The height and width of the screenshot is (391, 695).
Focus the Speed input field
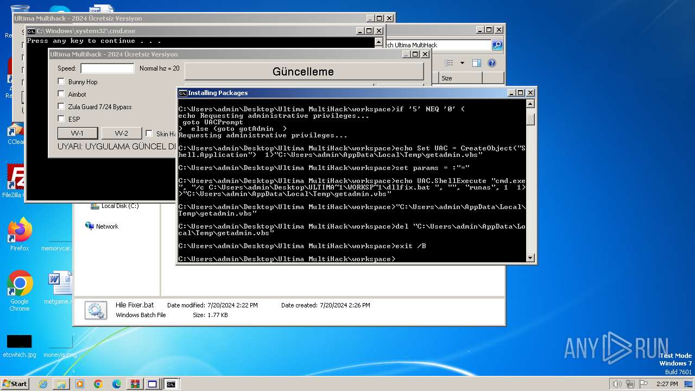point(107,68)
